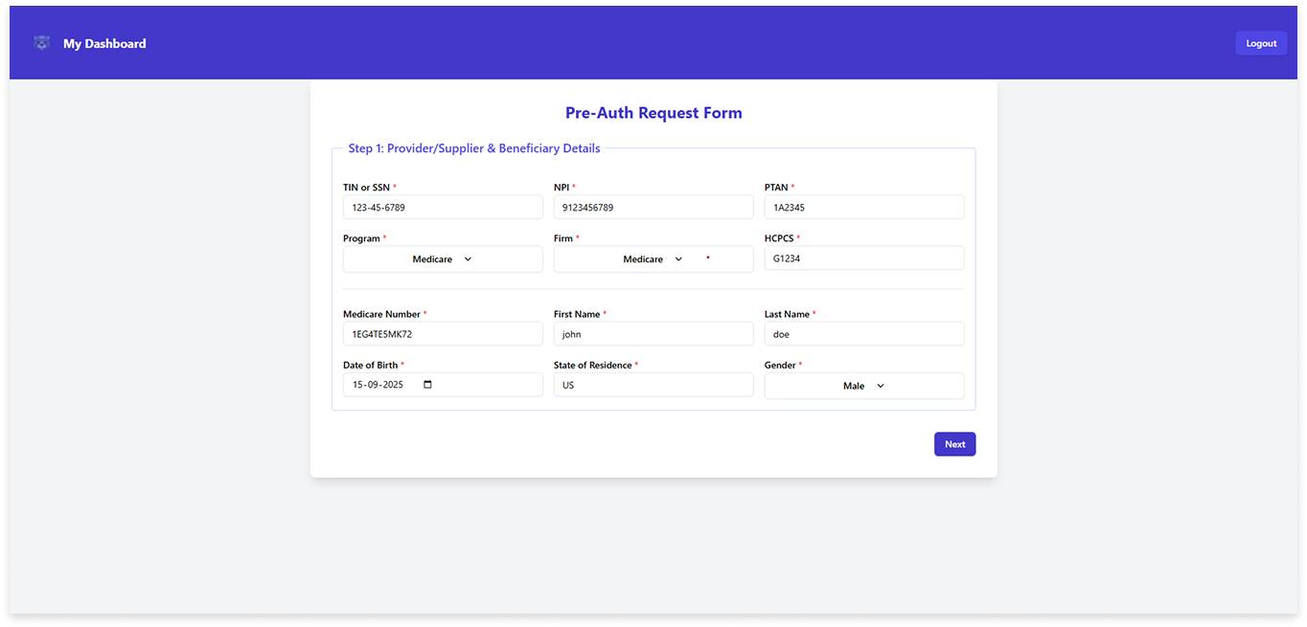Focus the State of Residence field

click(653, 385)
